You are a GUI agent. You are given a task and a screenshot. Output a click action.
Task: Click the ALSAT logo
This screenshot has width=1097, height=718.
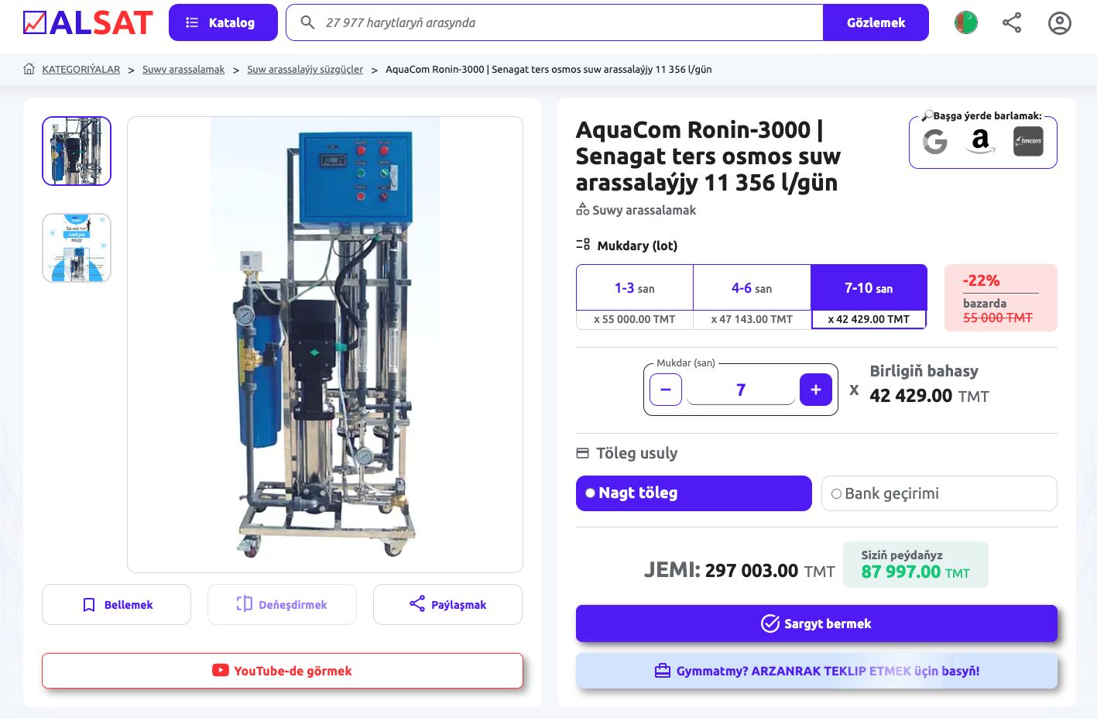click(x=87, y=22)
